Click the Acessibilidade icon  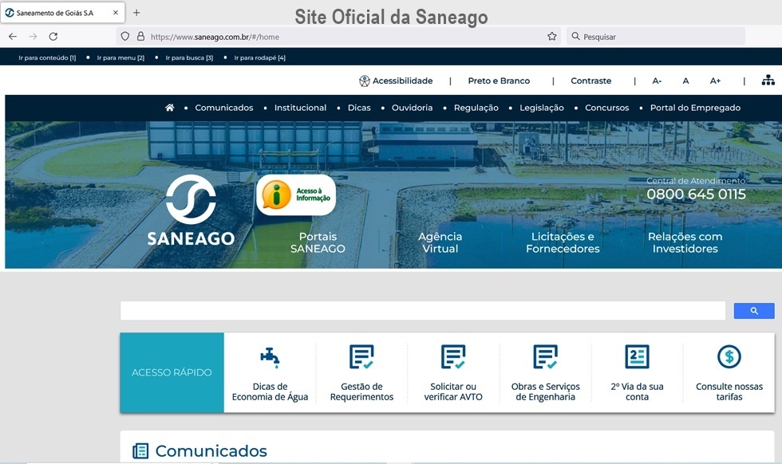coord(365,81)
